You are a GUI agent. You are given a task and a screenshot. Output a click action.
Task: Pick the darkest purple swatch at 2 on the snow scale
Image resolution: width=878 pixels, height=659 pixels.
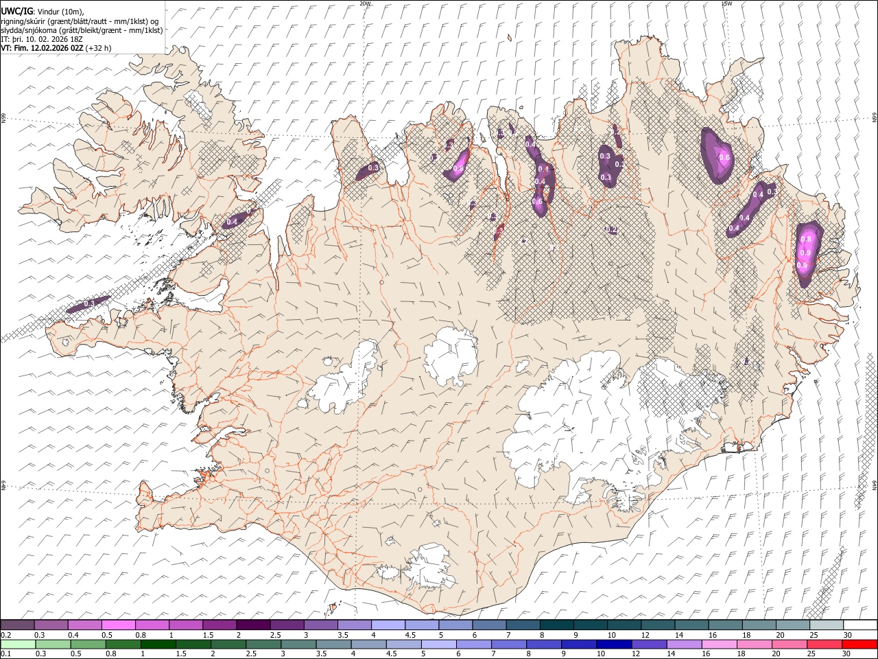(x=253, y=625)
